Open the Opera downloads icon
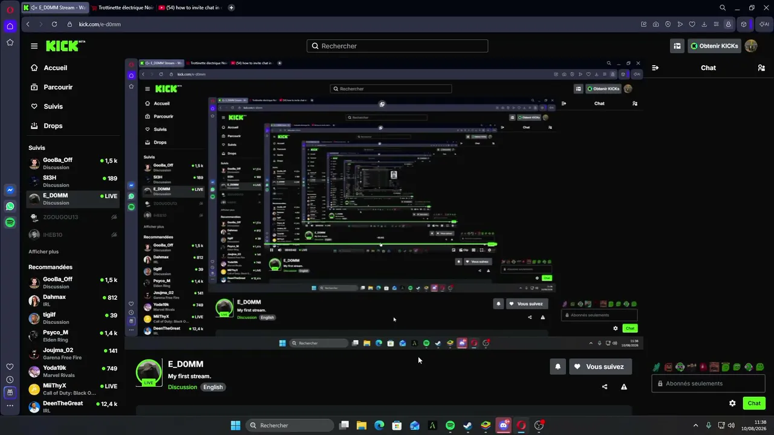 pos(704,24)
